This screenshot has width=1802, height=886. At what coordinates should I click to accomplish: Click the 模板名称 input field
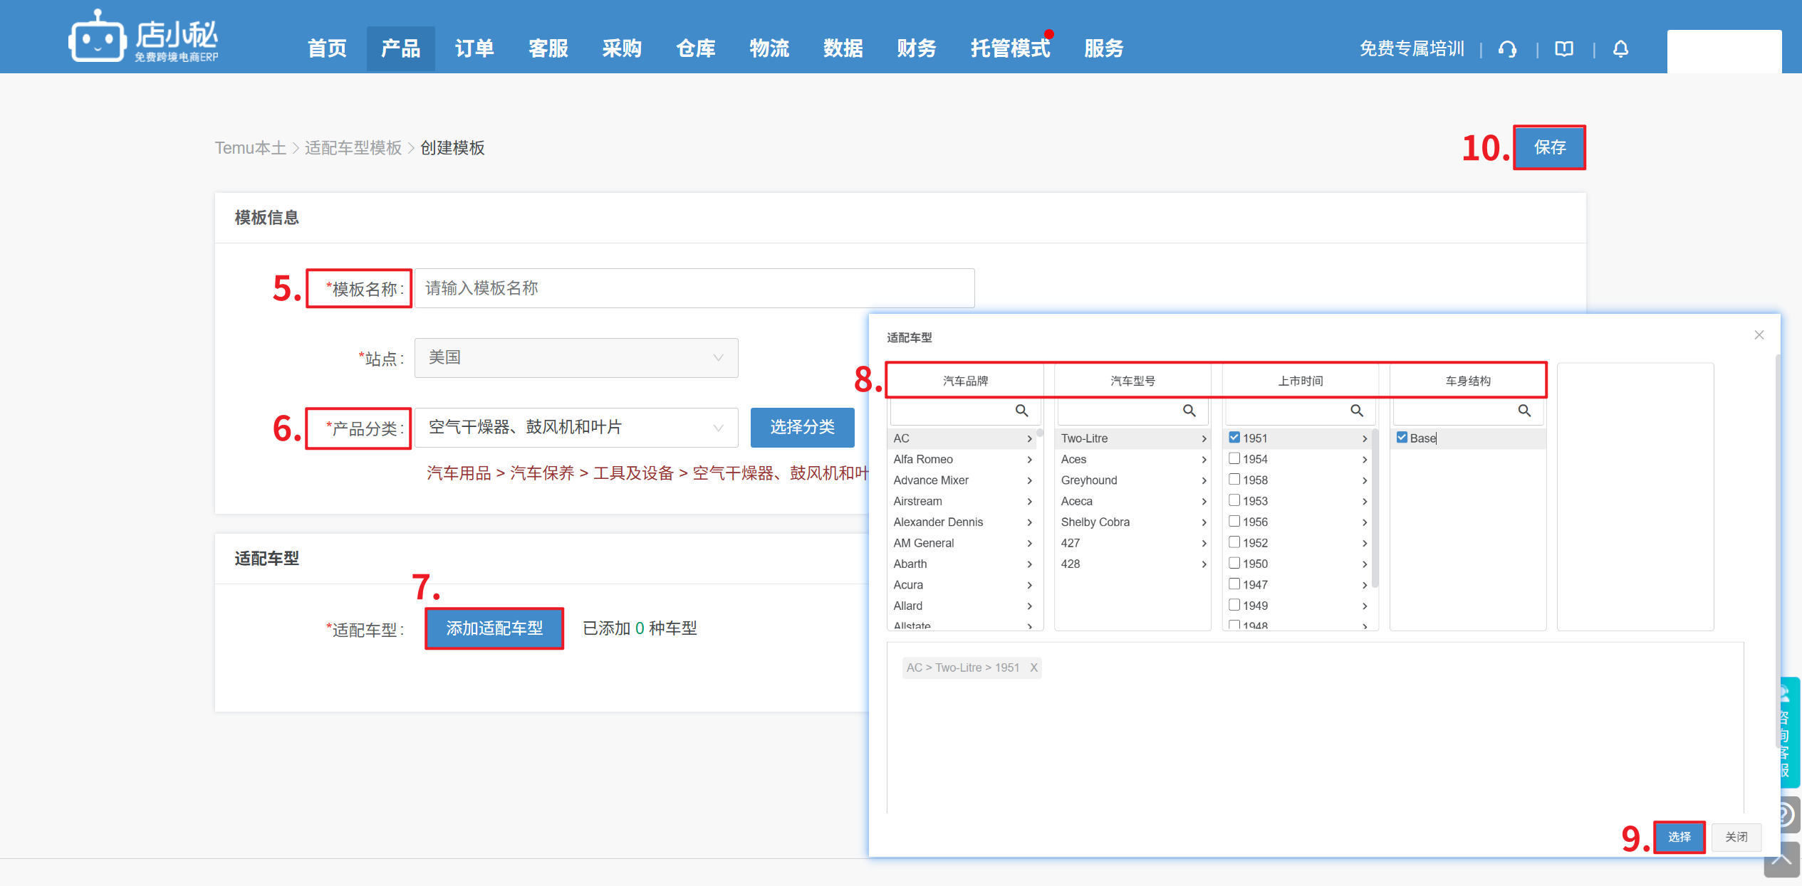[x=694, y=288]
